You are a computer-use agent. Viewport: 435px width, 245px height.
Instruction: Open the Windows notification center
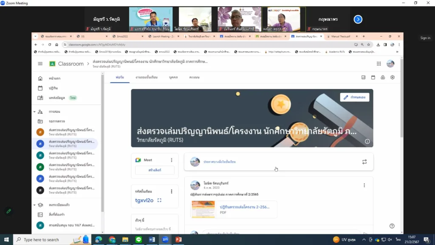(x=427, y=239)
